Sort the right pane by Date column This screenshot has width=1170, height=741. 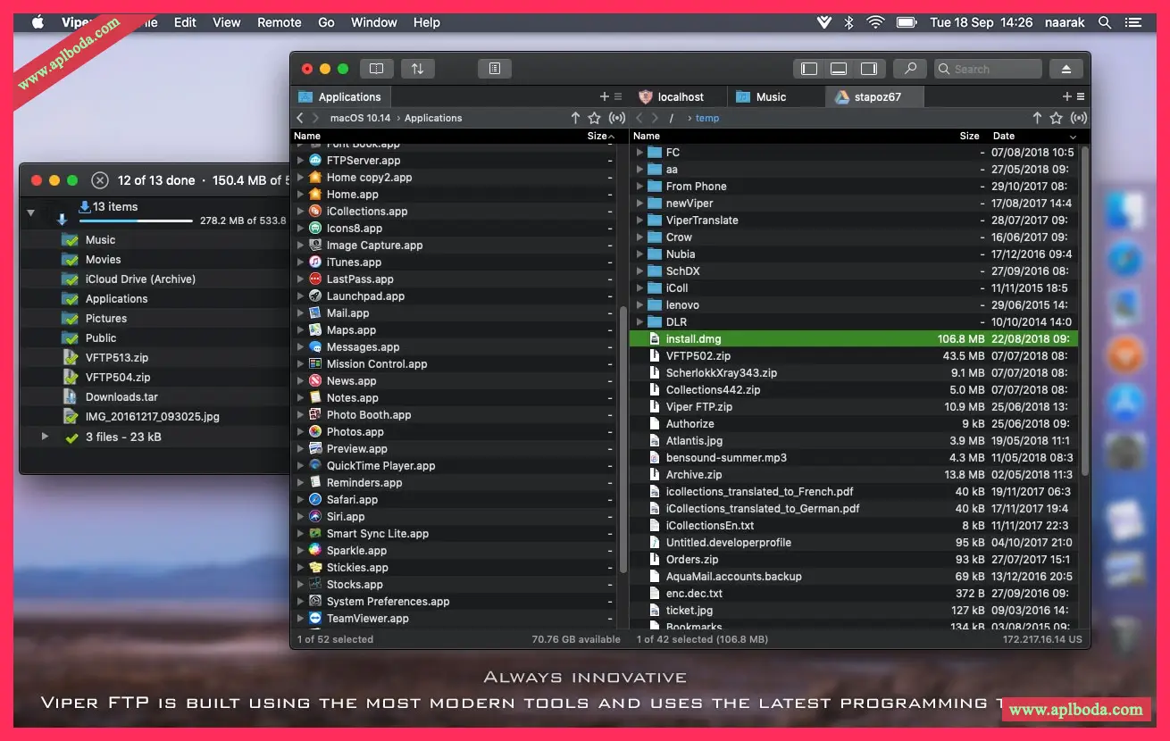(x=1004, y=136)
